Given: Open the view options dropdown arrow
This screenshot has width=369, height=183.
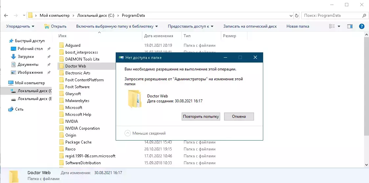Looking at the screenshot, I should click(x=339, y=26).
